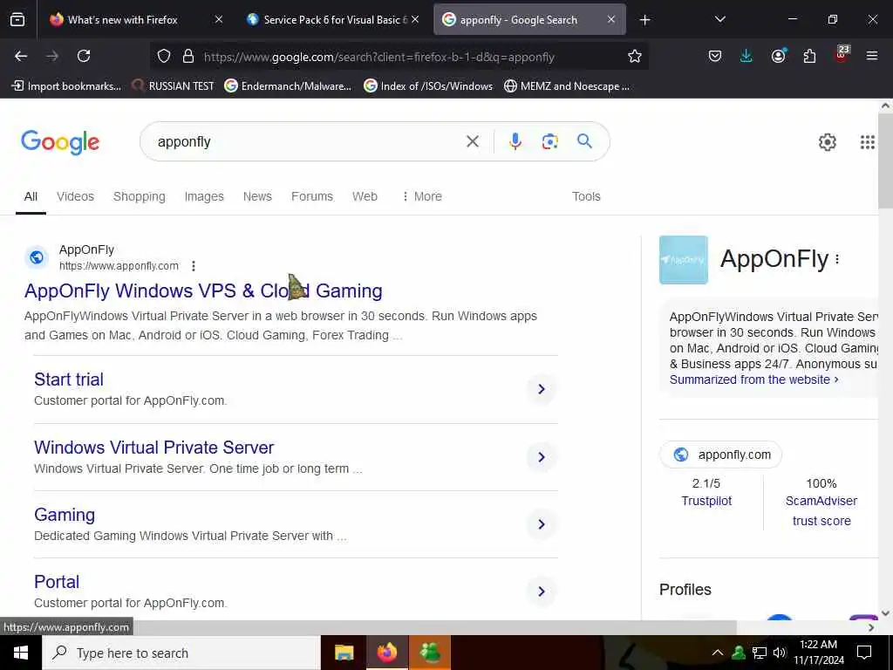Reload the current page
893x670 pixels.
pyautogui.click(x=84, y=56)
